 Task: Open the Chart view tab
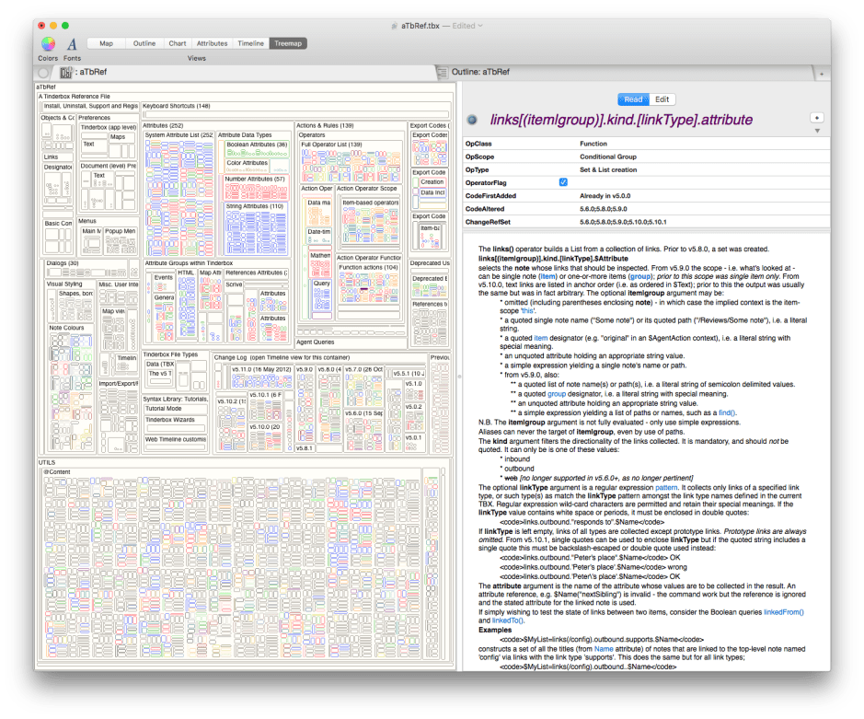click(x=178, y=43)
